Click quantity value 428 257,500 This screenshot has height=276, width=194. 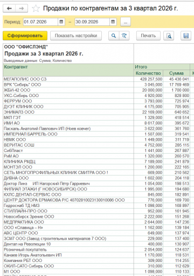coord(151,79)
